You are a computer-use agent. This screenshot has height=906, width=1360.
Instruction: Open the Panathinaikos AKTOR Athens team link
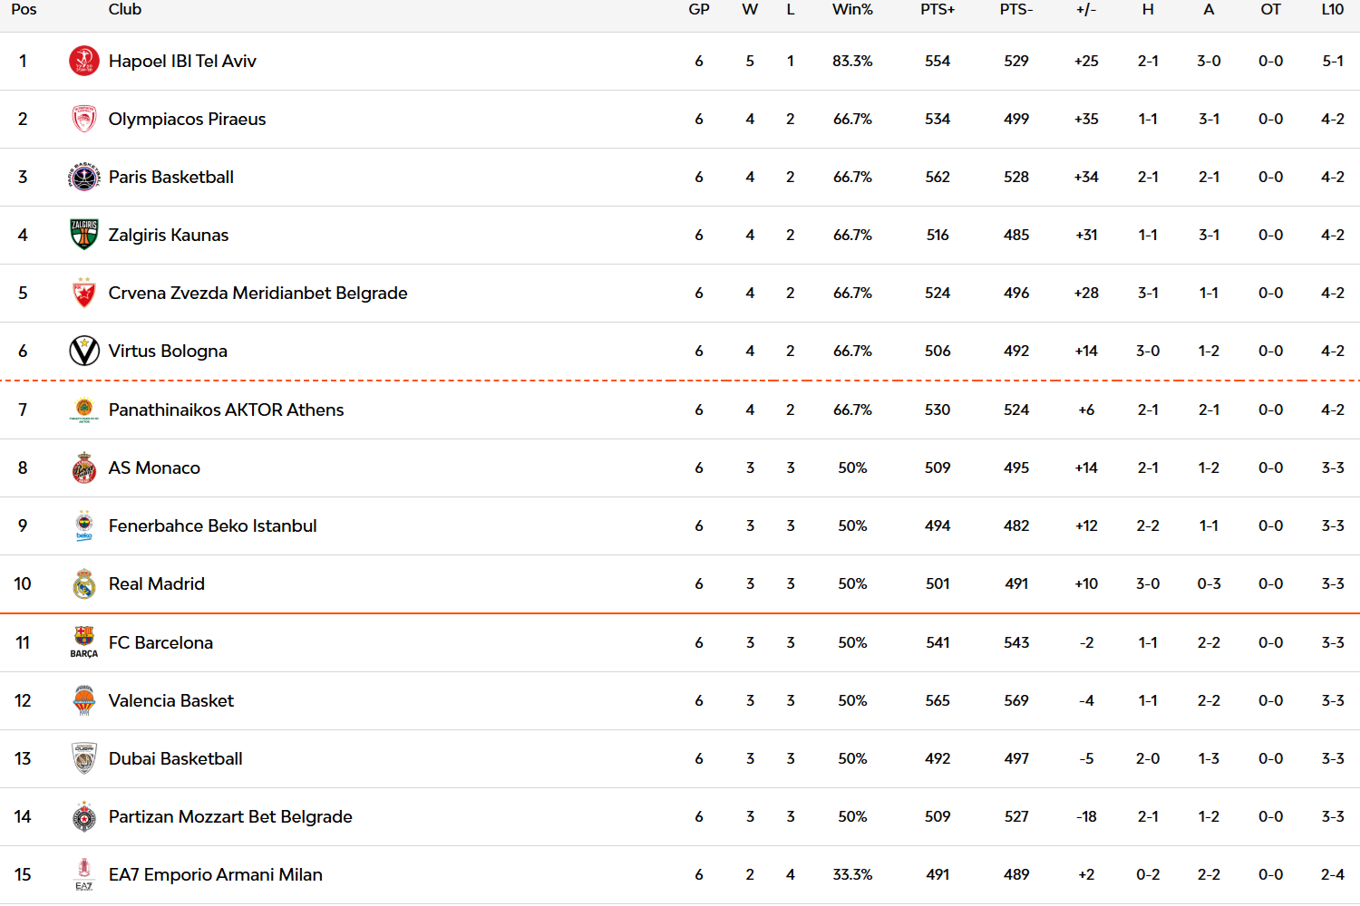226,410
